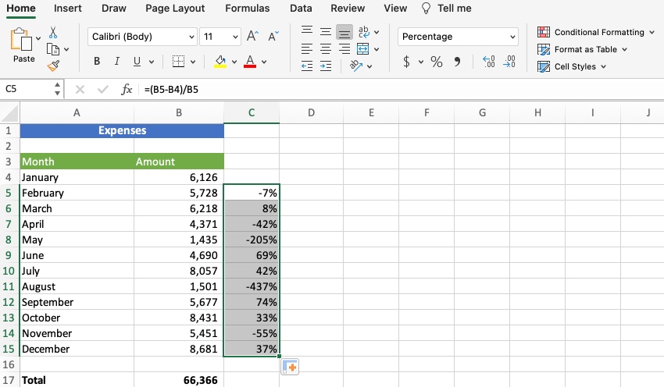Click the Auto Fill Options button

click(x=290, y=367)
